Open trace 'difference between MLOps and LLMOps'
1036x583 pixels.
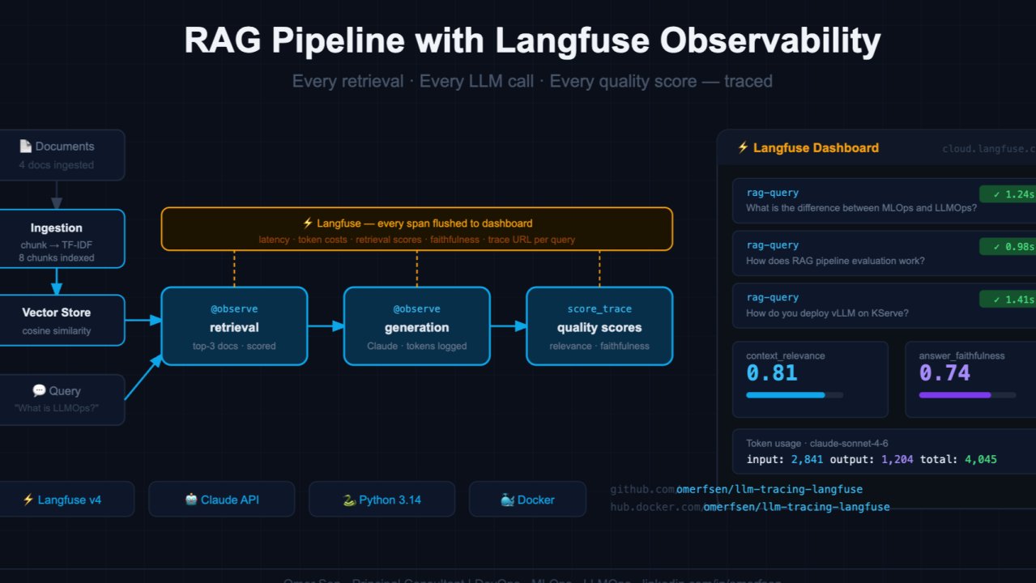884,200
